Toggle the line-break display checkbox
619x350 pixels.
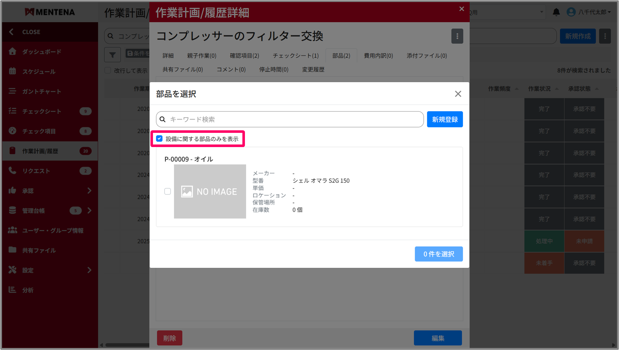[108, 70]
